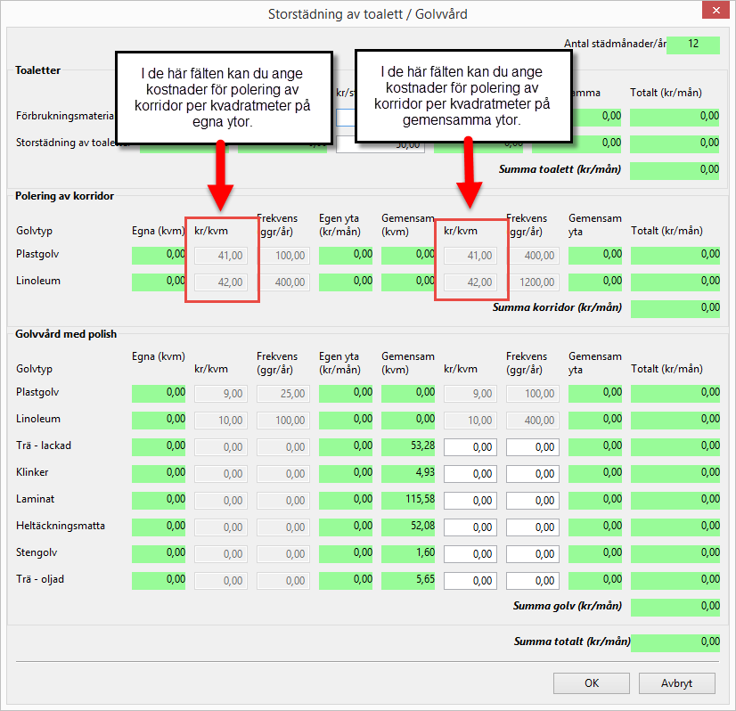Select own-area kr/kvm for Plastgolv corridor polishing
Image resolution: width=736 pixels, height=711 pixels.
coord(221,256)
